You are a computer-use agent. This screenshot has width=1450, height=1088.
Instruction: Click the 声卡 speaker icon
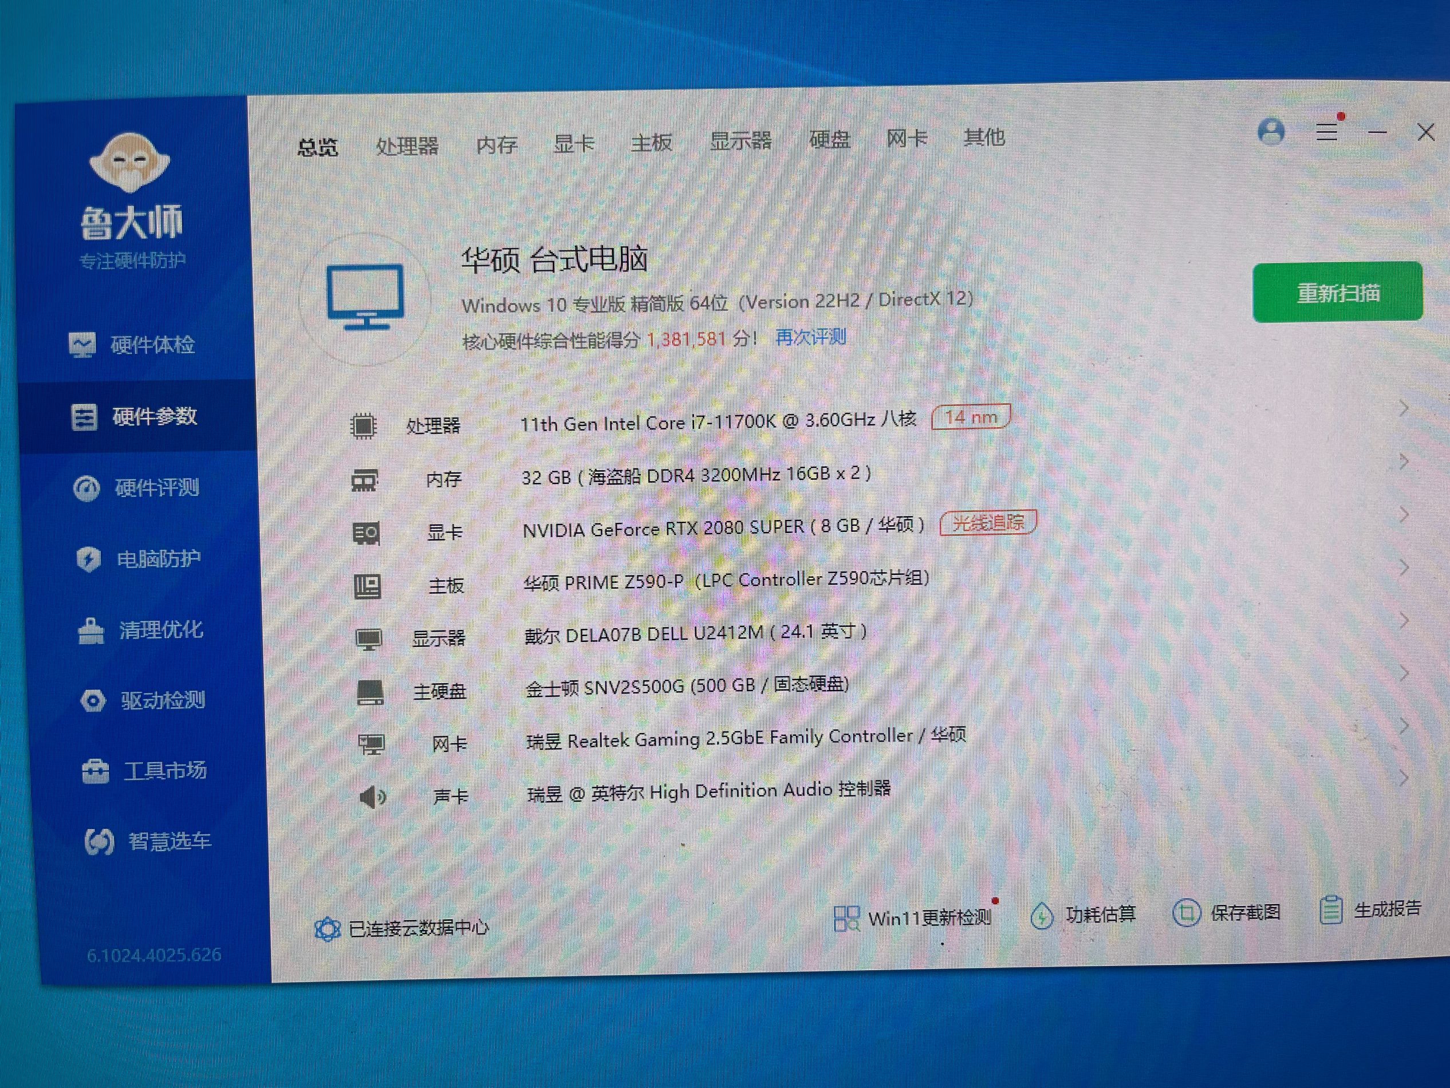click(372, 798)
